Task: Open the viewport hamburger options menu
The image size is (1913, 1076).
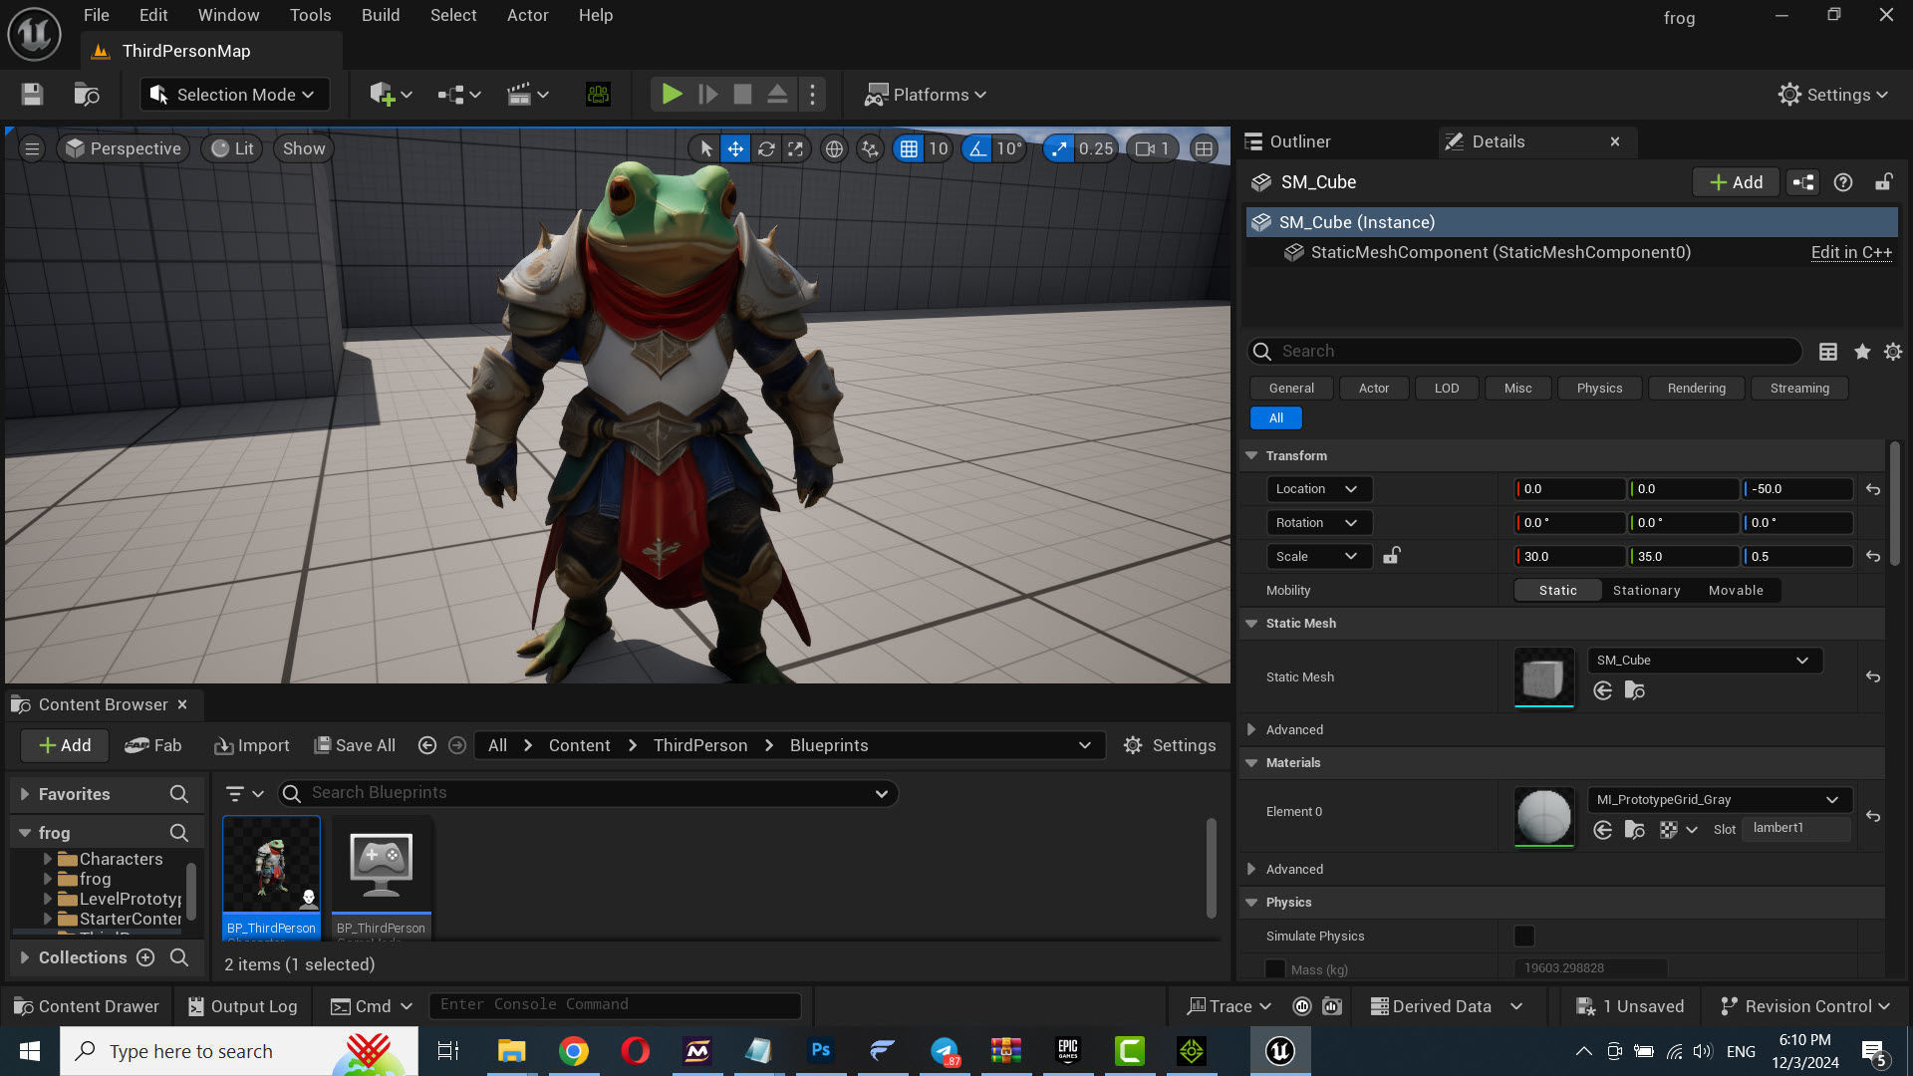Action: pos(32,148)
